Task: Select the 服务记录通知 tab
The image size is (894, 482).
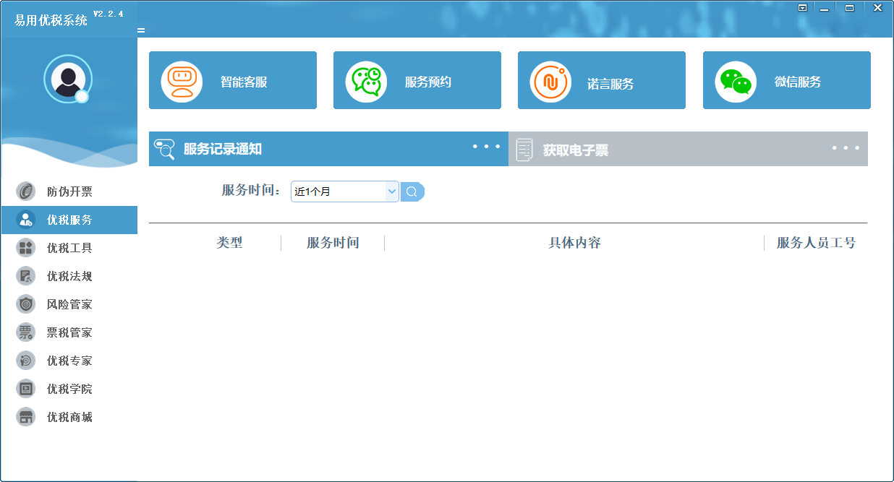Action: (222, 150)
